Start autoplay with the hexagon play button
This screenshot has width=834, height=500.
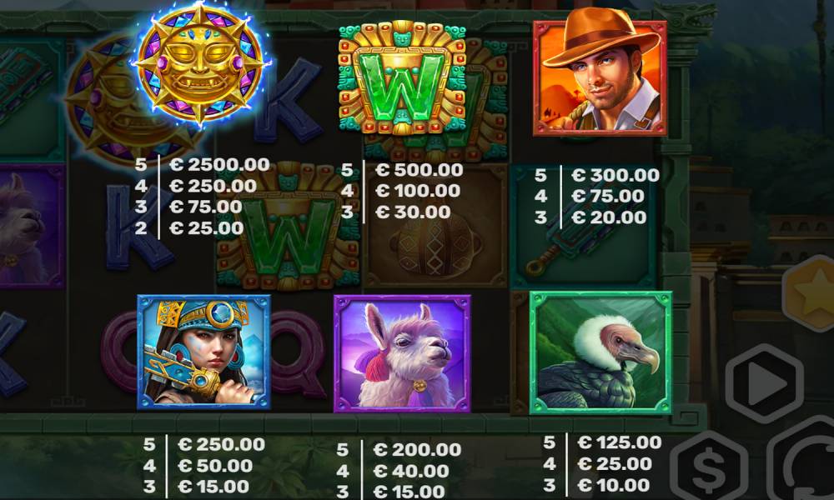pos(764,382)
